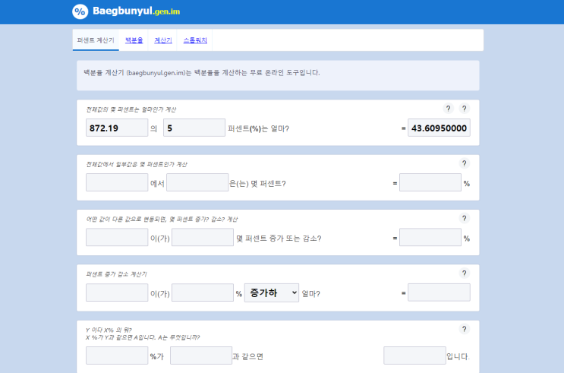
Task: Click the first field in the 증가 또는 감소? row
Action: [x=117, y=237]
